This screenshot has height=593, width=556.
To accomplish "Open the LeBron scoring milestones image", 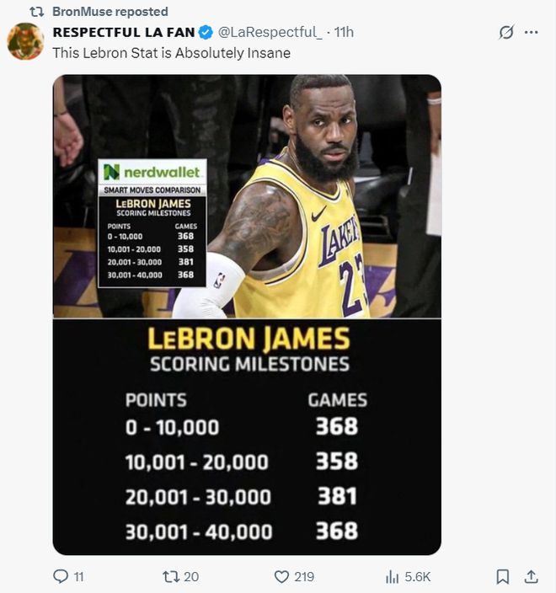I will click(247, 315).
